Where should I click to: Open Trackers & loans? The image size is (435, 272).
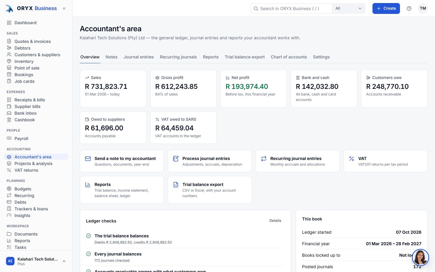coord(36,209)
